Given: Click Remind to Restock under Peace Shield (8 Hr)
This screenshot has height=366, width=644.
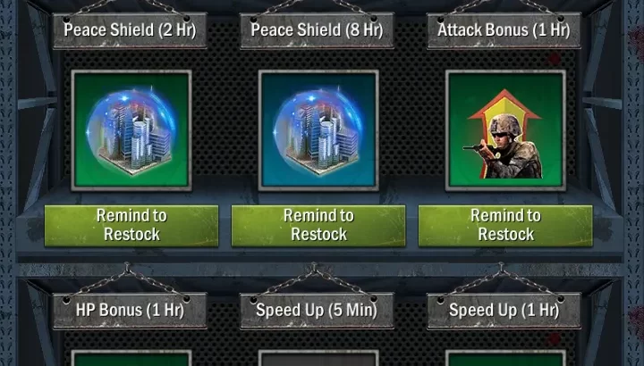Looking at the screenshot, I should pos(318,226).
